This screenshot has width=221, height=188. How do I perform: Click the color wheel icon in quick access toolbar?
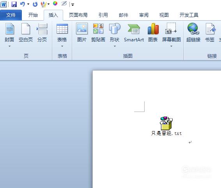coord(55,4)
